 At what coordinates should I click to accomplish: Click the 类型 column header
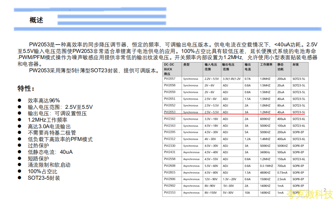(x=187, y=65)
